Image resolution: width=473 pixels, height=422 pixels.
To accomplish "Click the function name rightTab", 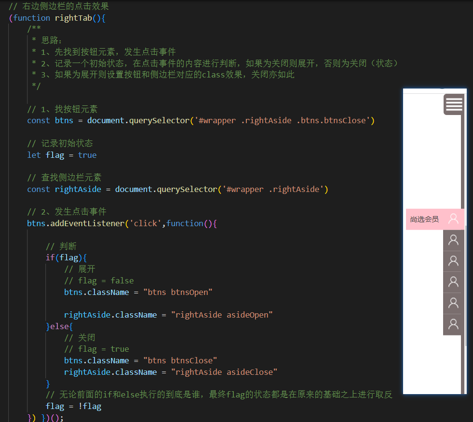I will click(x=73, y=17).
